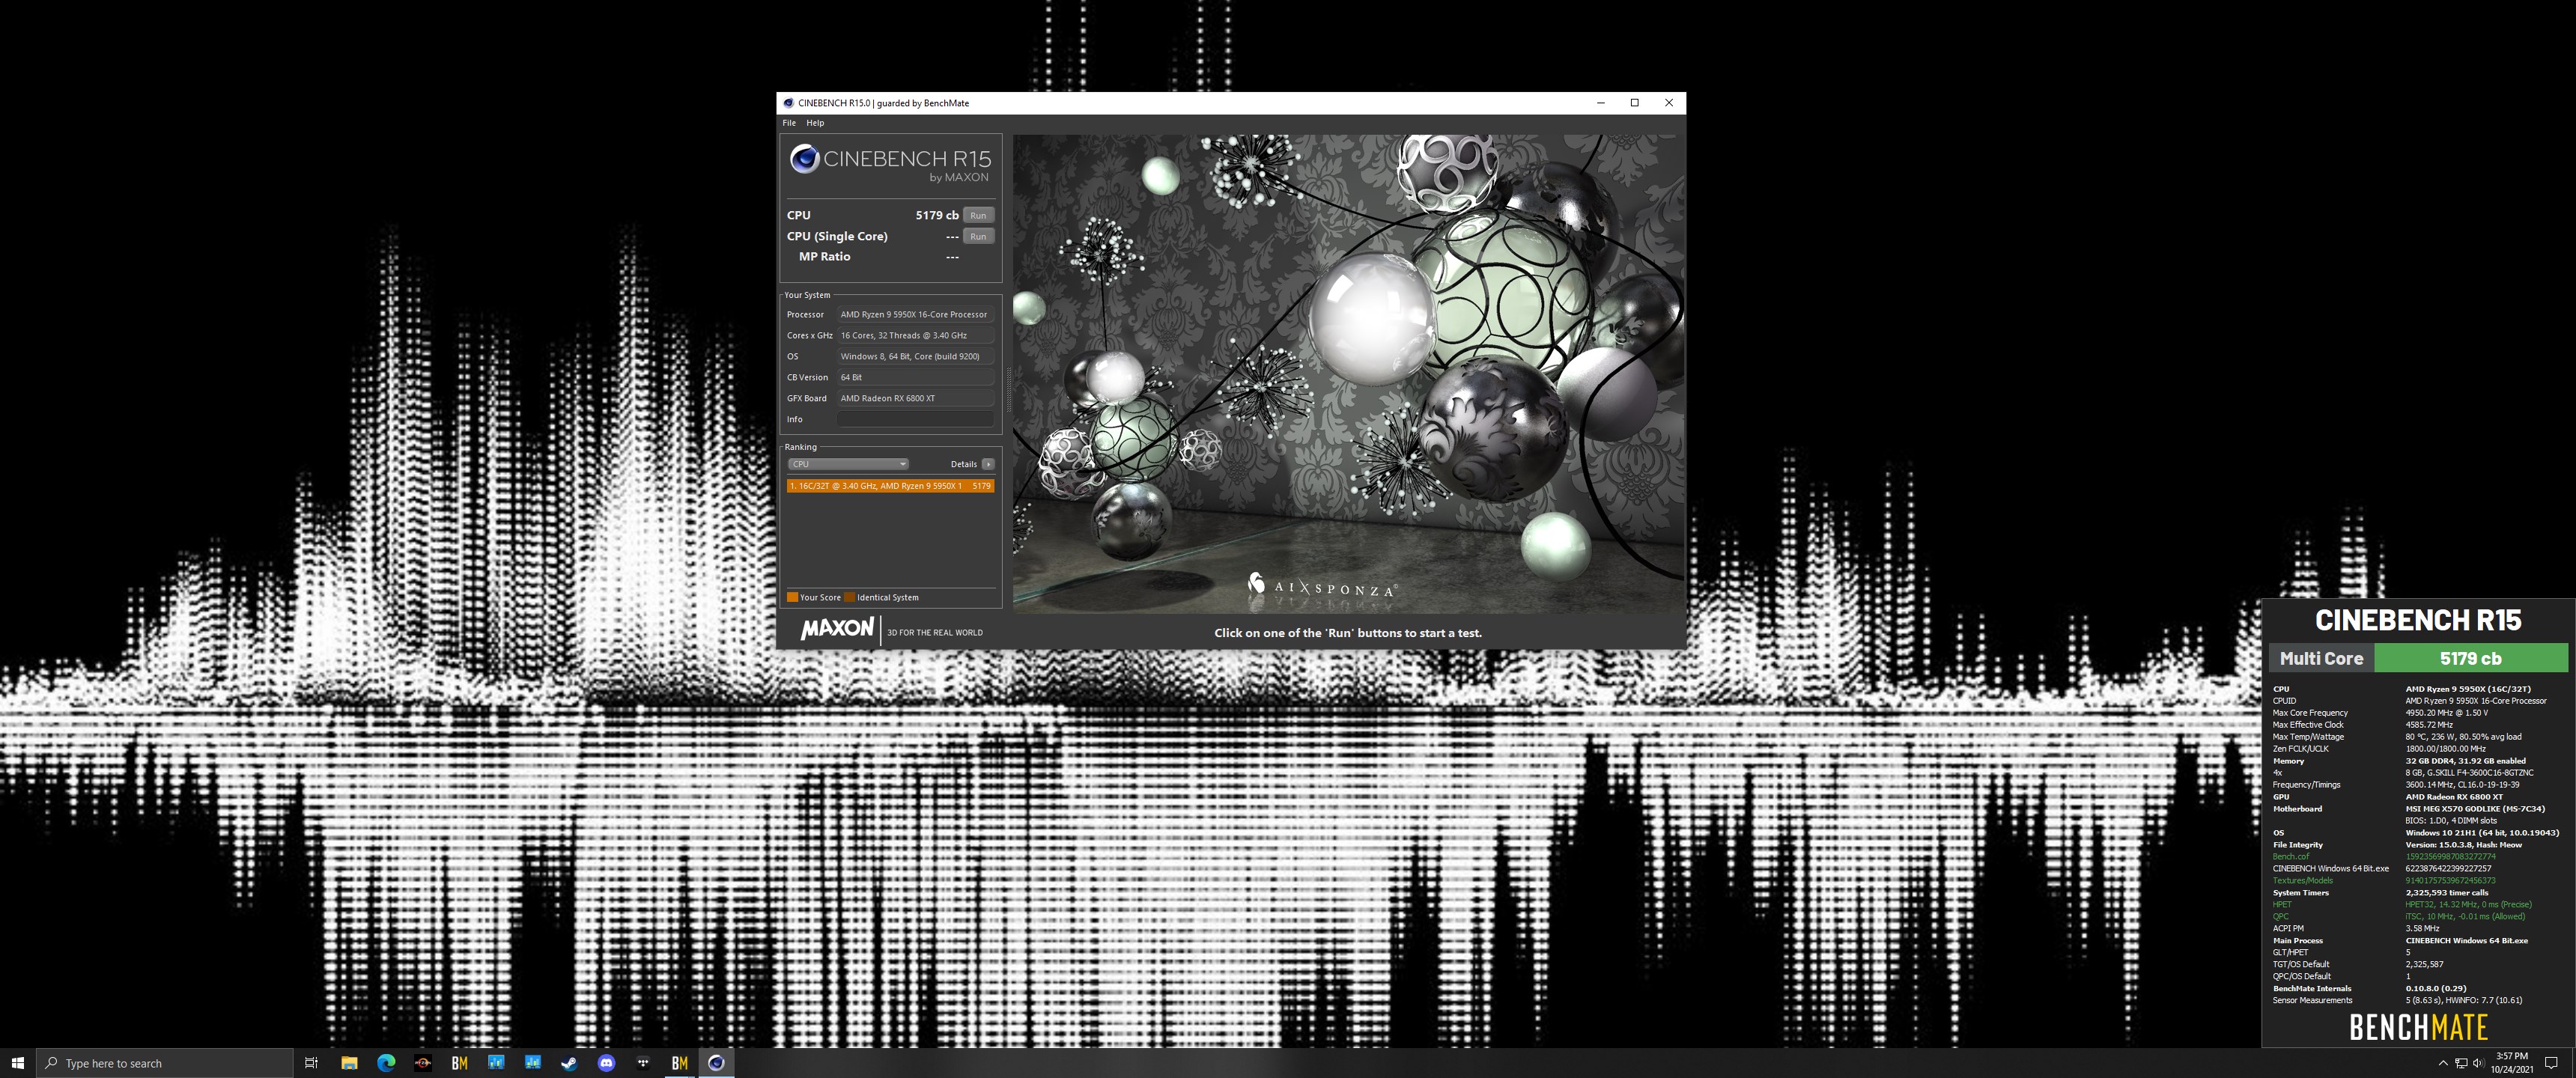Click the GFX Board AMD Radeon RX 6800 XT field

(915, 398)
